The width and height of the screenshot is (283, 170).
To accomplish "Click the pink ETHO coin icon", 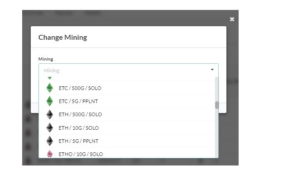I will tap(50, 154).
